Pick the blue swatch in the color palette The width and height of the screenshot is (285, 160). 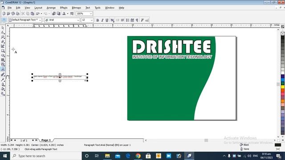283,80
